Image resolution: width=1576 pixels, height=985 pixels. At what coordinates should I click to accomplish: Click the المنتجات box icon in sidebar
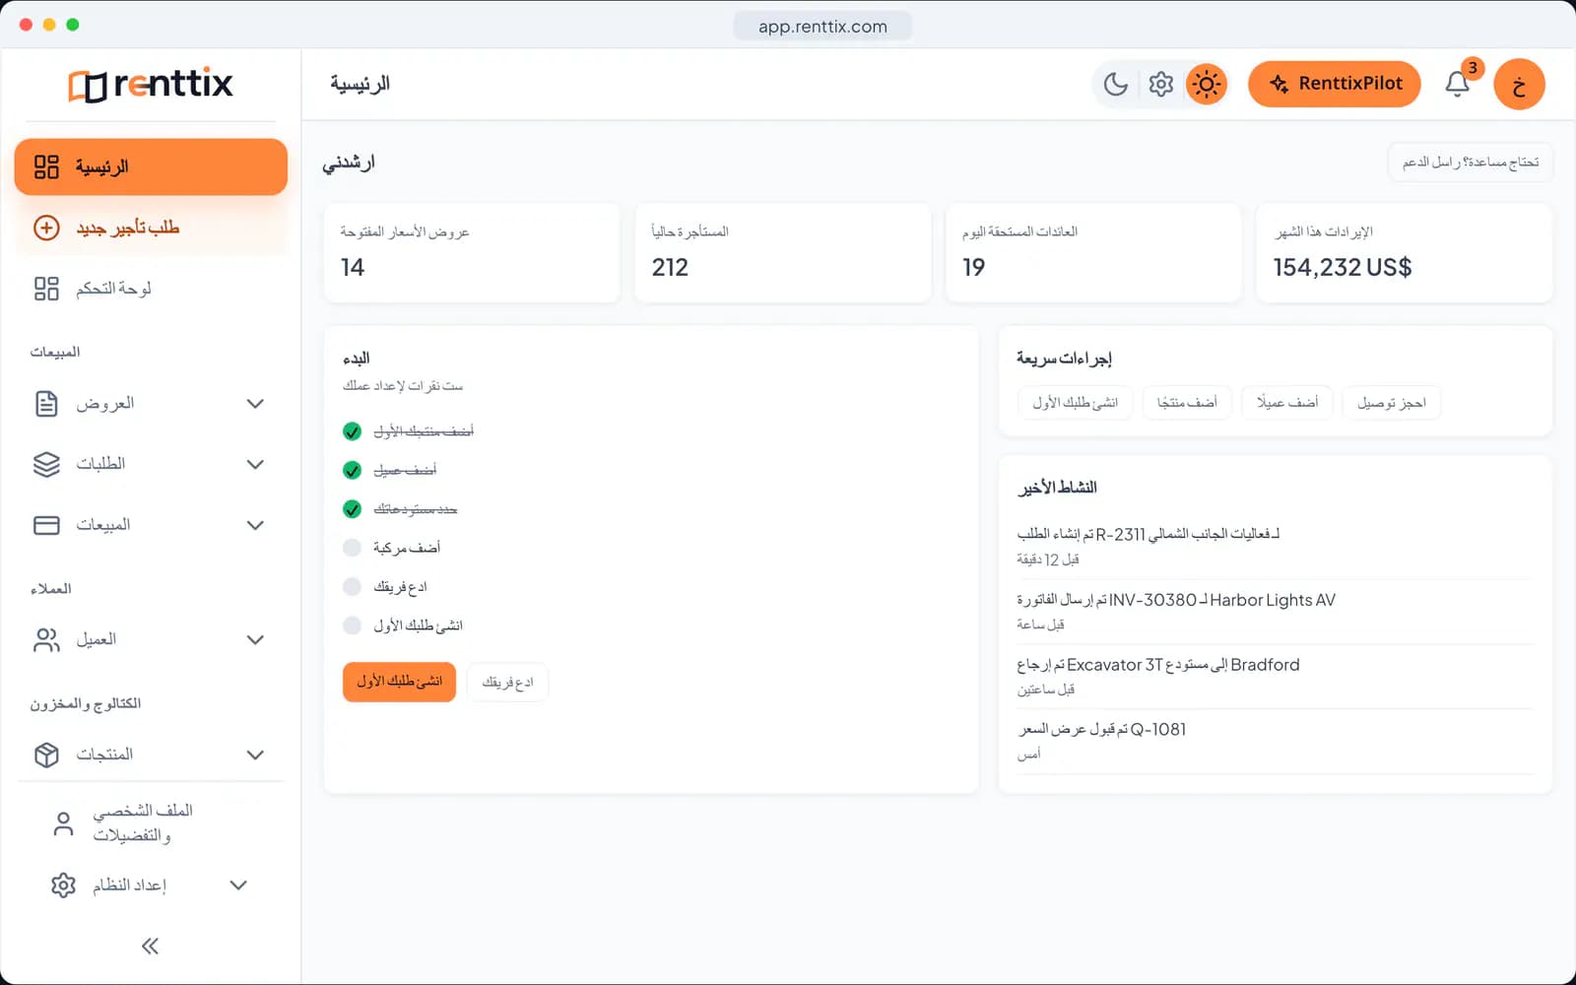coord(46,755)
